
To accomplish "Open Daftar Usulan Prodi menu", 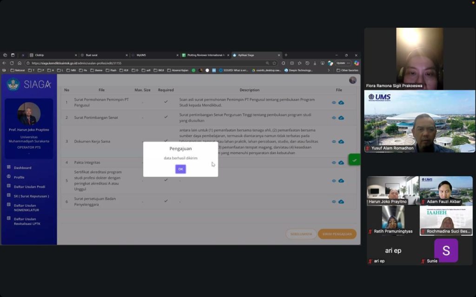I will coord(29,187).
